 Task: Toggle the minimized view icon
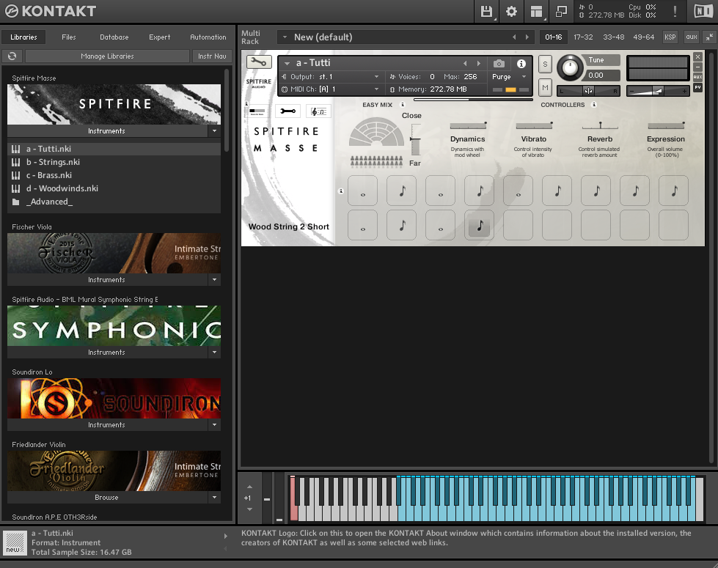click(x=561, y=12)
